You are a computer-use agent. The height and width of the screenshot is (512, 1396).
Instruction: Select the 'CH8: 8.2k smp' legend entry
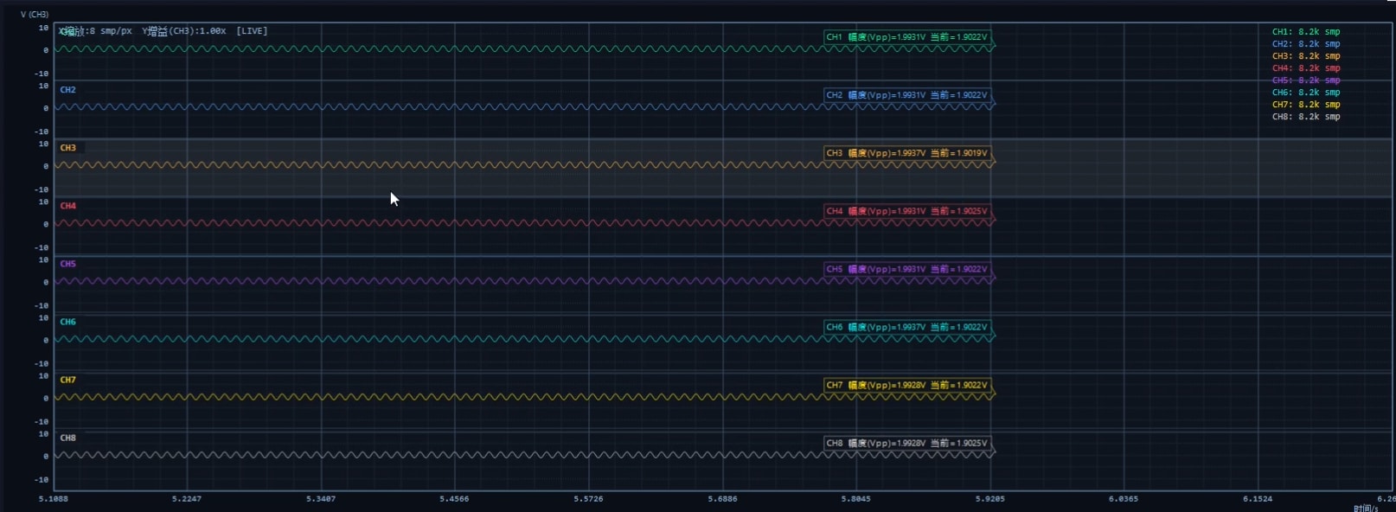pyautogui.click(x=1305, y=117)
